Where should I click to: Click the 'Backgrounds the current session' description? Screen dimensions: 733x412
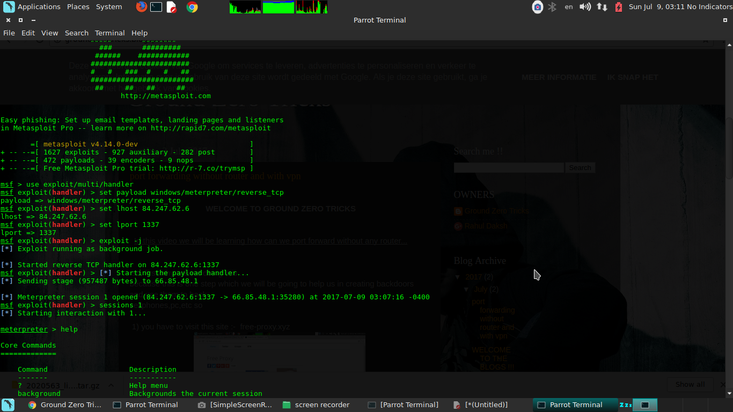tap(196, 394)
